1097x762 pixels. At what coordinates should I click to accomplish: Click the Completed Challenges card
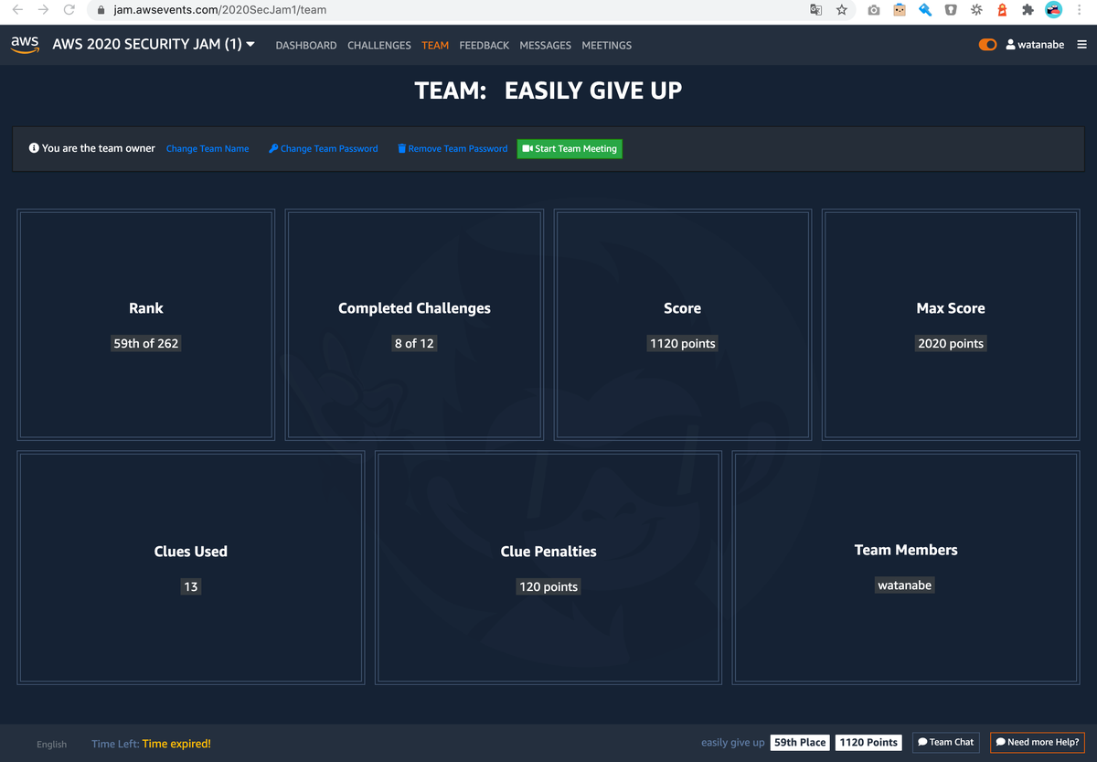(414, 325)
